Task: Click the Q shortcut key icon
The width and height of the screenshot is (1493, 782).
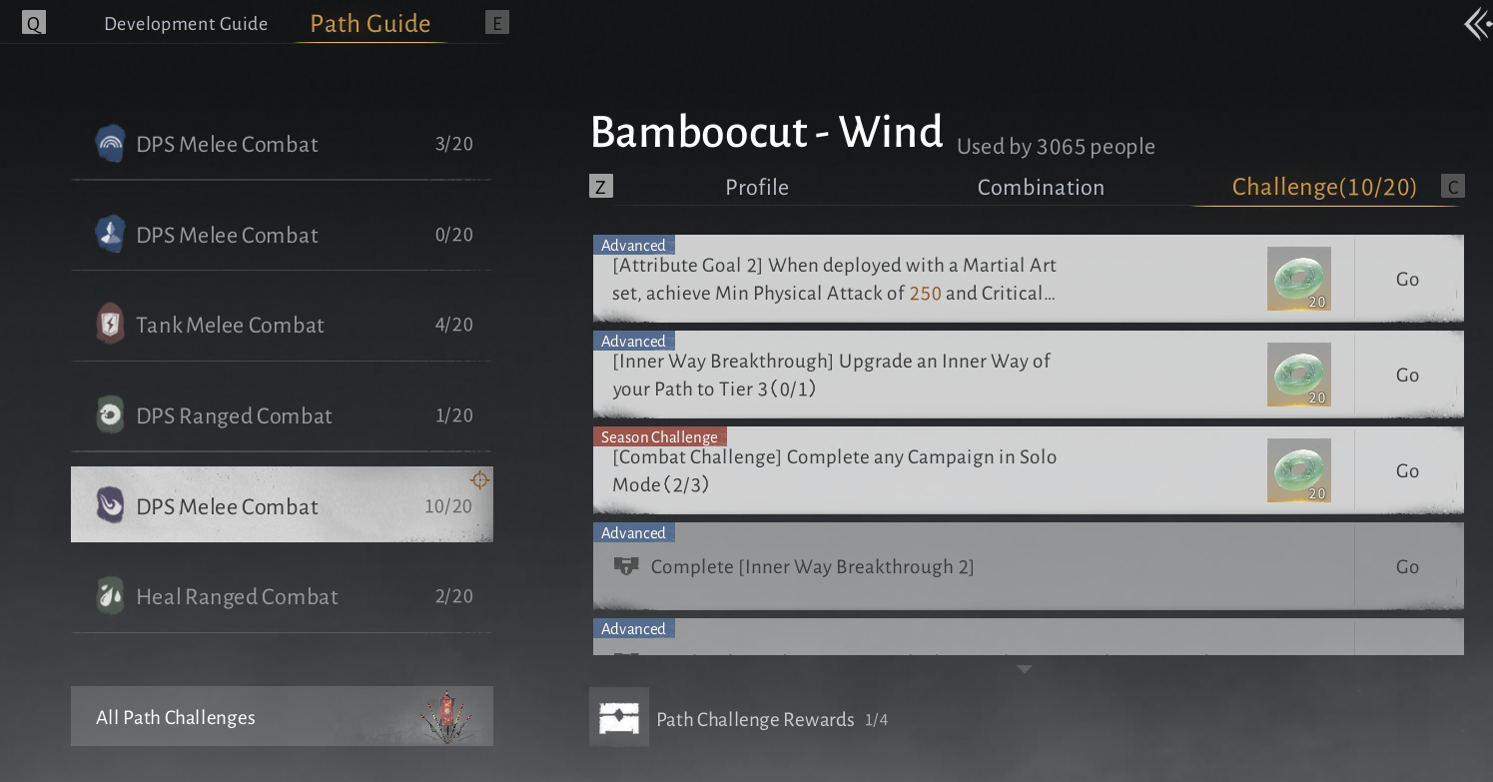Action: click(34, 24)
